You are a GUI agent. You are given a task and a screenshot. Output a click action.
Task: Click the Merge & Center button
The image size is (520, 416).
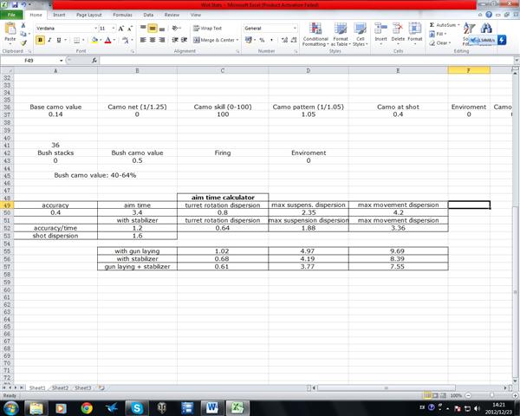(213, 40)
